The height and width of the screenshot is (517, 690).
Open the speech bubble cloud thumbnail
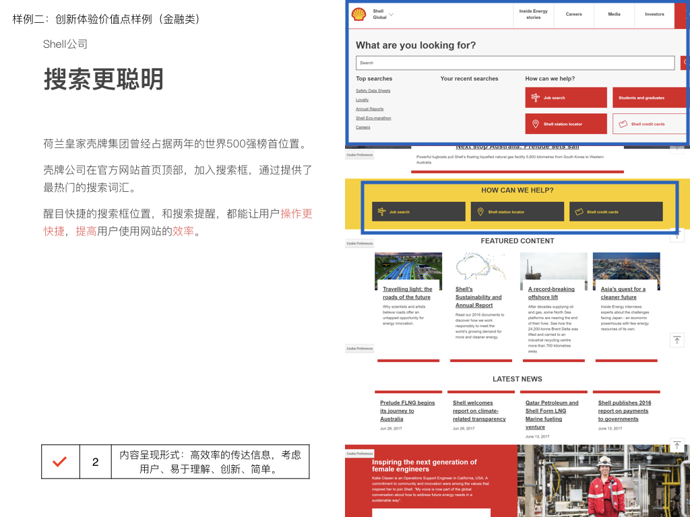(x=481, y=267)
